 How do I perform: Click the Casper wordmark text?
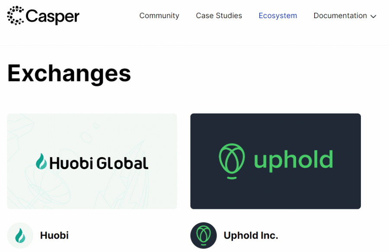point(52,16)
